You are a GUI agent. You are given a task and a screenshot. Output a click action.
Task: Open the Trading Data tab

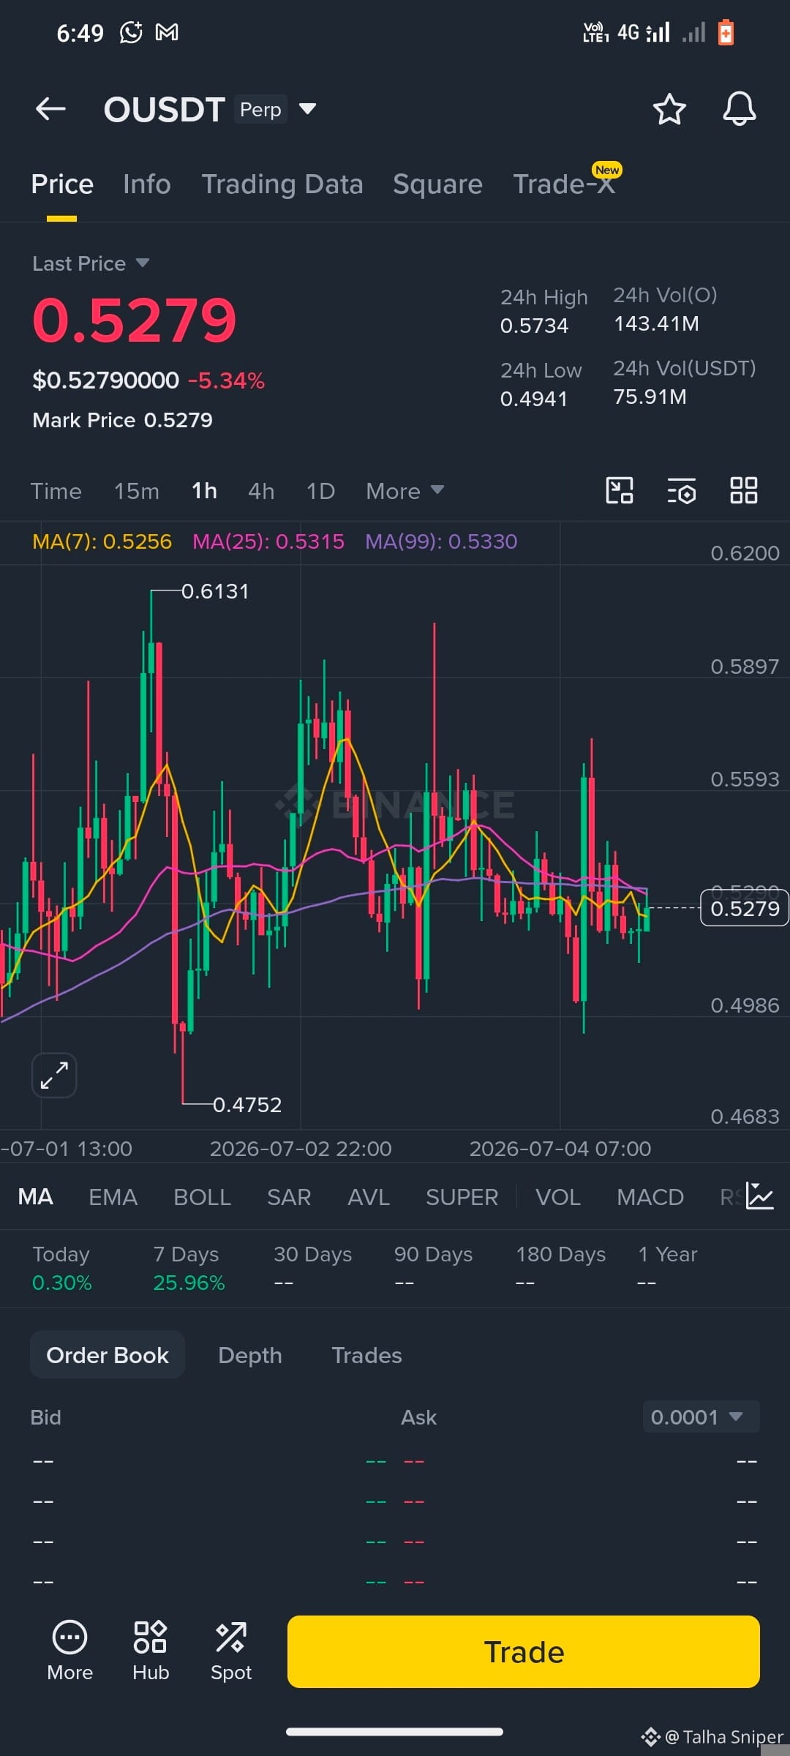click(x=282, y=184)
